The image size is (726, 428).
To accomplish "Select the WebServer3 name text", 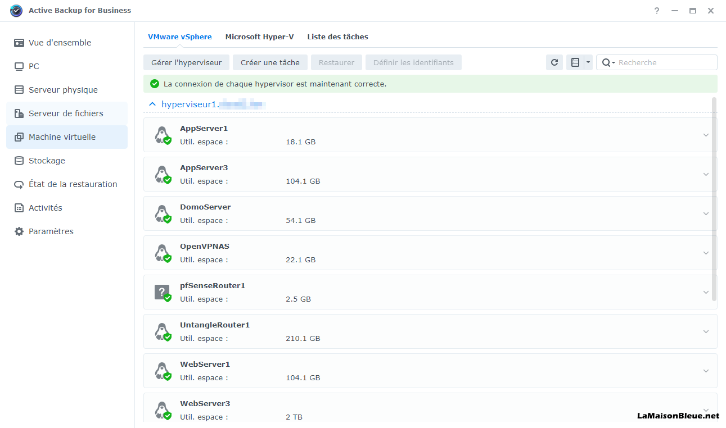I will [x=205, y=403].
